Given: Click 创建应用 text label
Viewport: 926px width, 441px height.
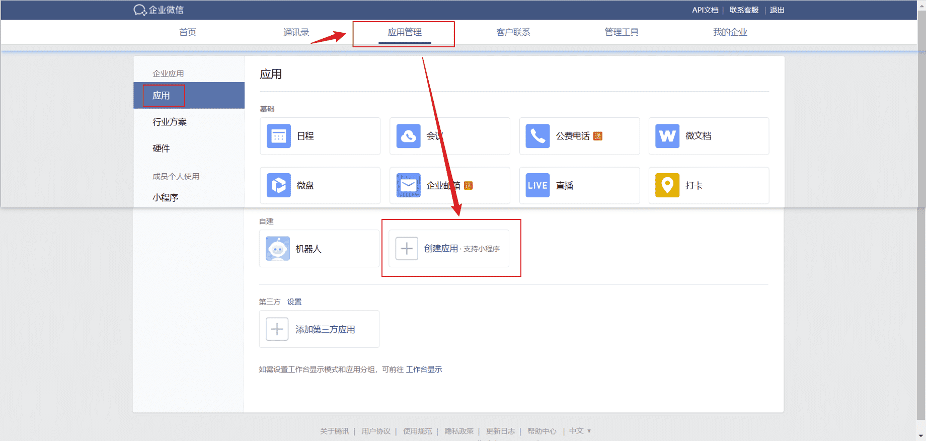Looking at the screenshot, I should point(441,249).
